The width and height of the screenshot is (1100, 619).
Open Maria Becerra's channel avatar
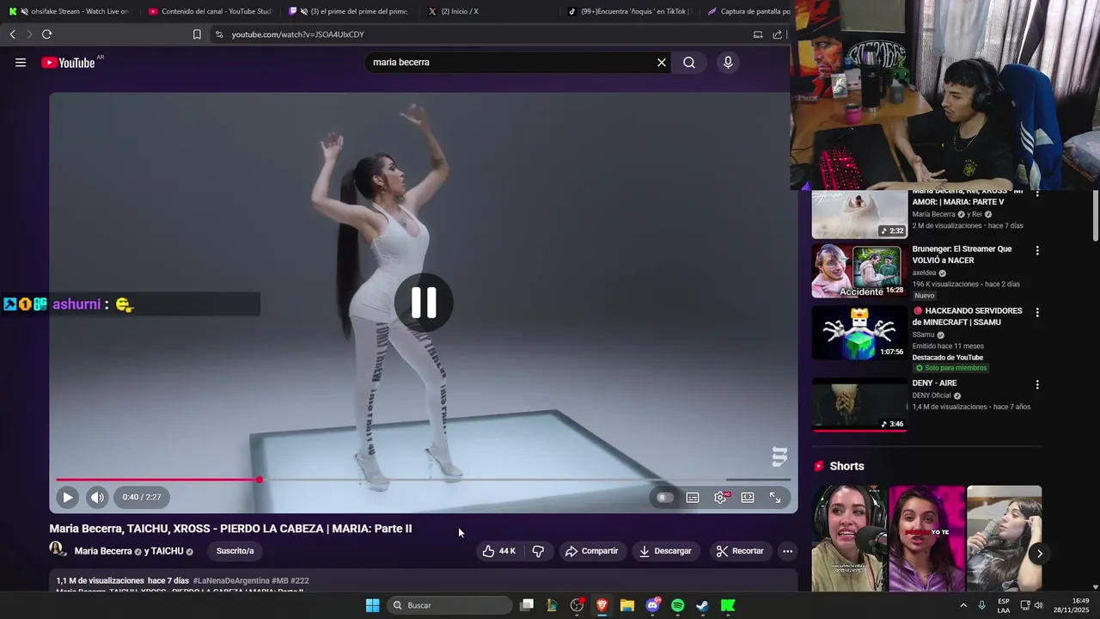58,549
